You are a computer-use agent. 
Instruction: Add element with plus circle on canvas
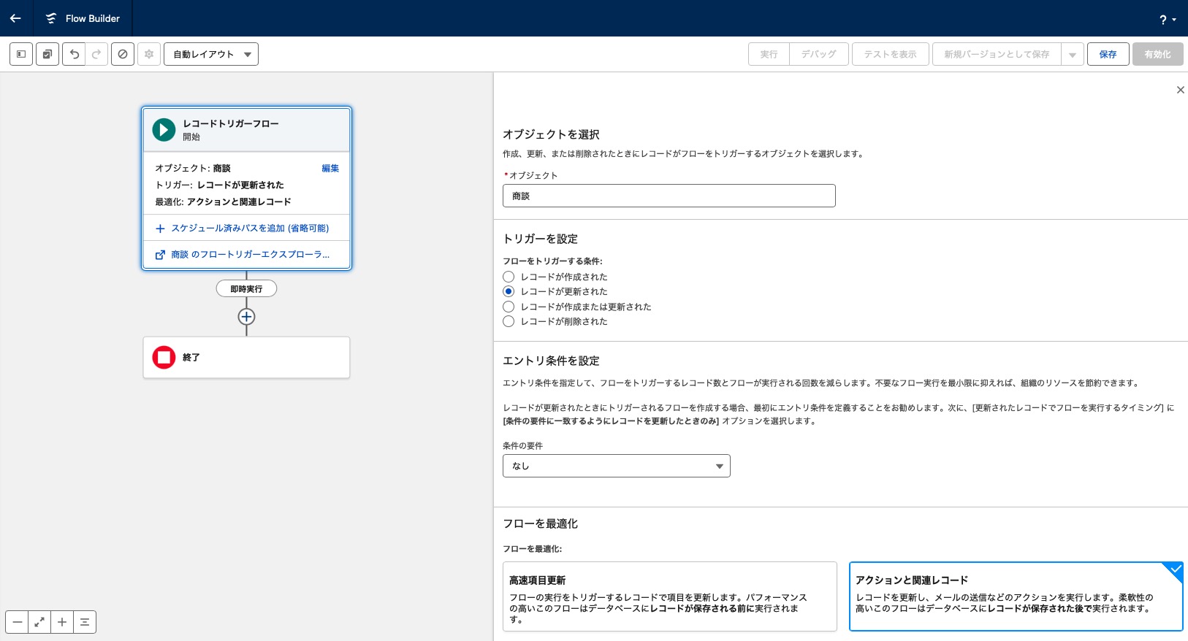click(x=246, y=317)
